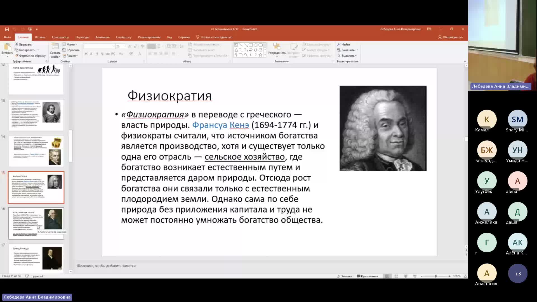Click the 108% zoom level
Screen dimensions: 537x302
pyautogui.click(x=457, y=276)
